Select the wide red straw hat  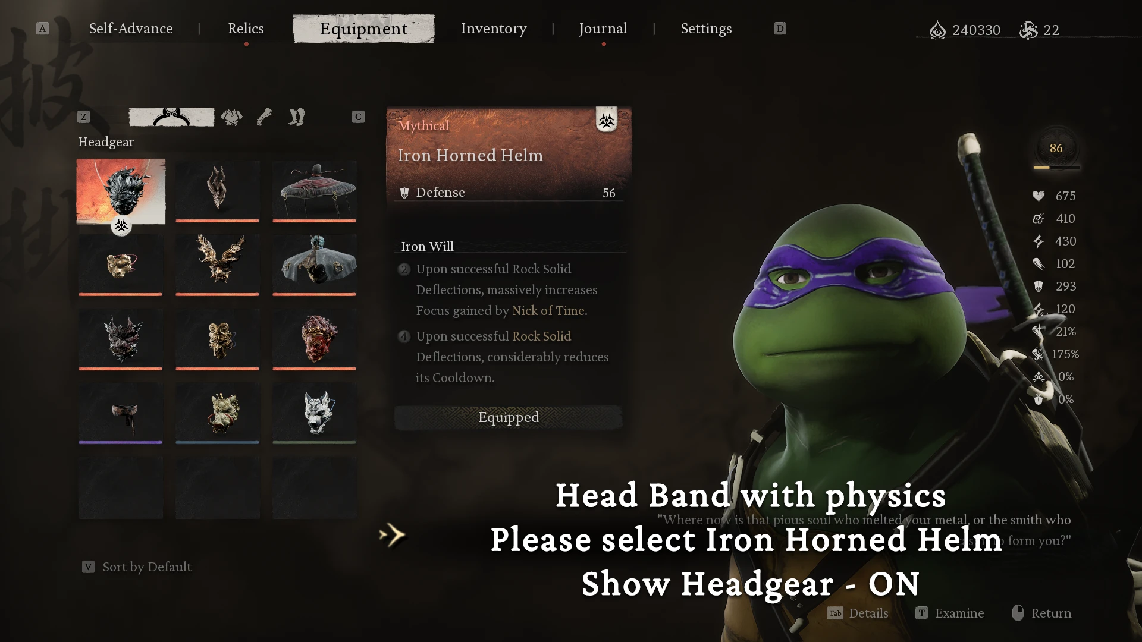(x=314, y=191)
